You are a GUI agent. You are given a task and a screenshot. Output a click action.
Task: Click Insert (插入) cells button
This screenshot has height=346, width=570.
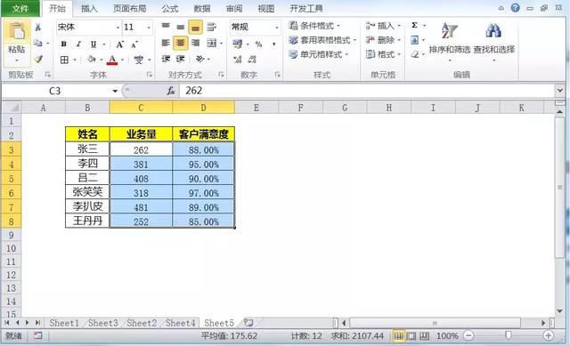pos(383,26)
